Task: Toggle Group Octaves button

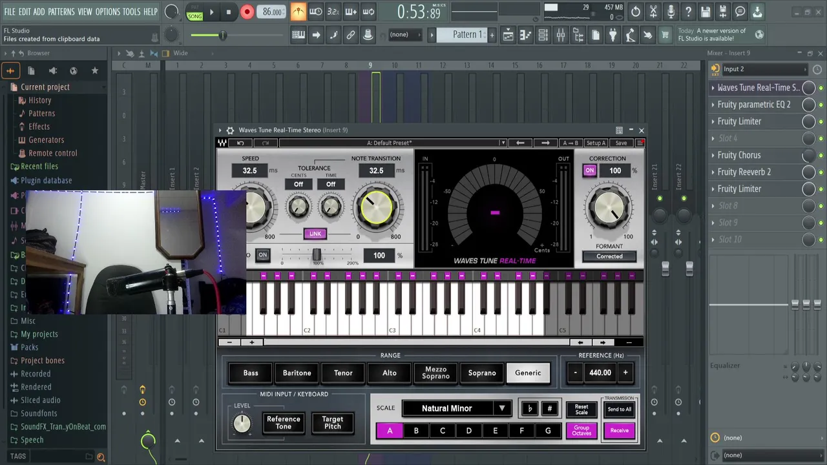Action: [x=581, y=431]
